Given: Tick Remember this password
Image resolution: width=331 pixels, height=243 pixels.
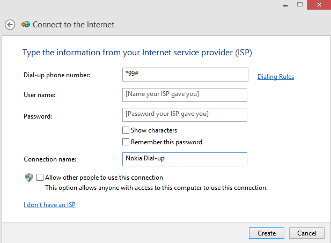Looking at the screenshot, I should [126, 142].
